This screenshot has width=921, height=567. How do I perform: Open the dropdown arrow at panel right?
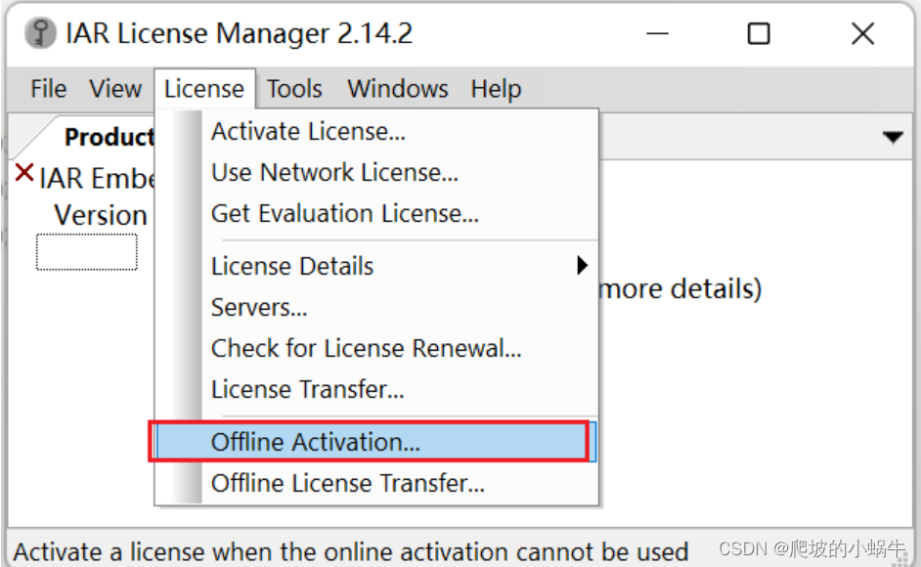(x=893, y=138)
